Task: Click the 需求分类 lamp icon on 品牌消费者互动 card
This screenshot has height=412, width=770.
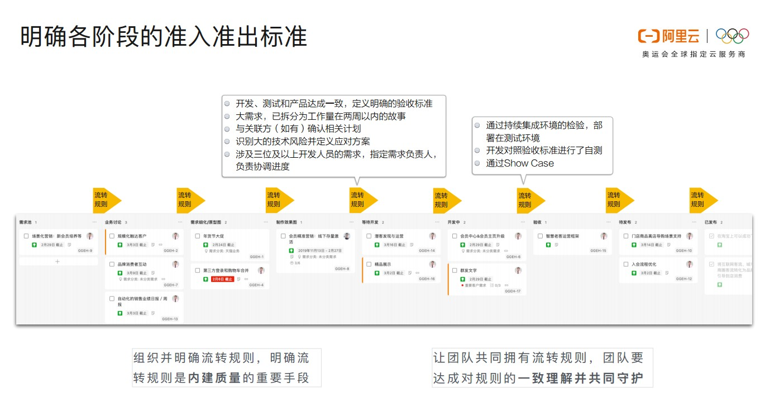Action: point(121,279)
